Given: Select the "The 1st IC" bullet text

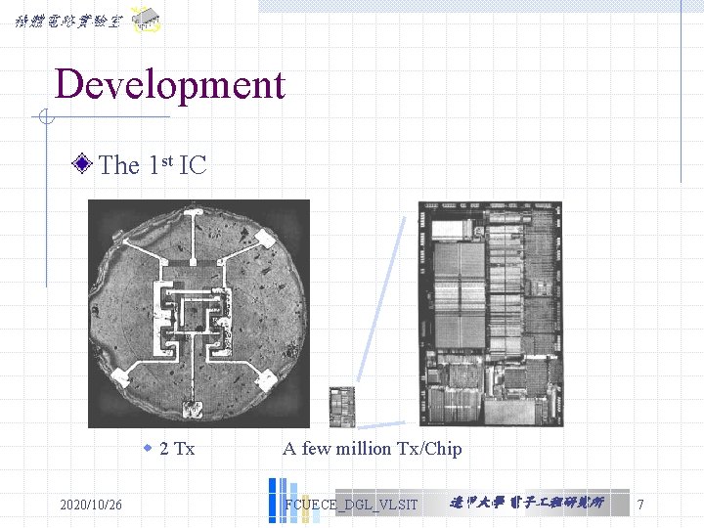Looking at the screenshot, I should pyautogui.click(x=153, y=165).
